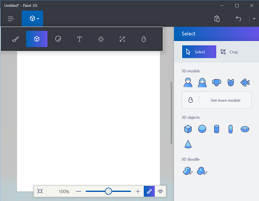
Task: Open the Stickers tool
Action: pyautogui.click(x=58, y=39)
